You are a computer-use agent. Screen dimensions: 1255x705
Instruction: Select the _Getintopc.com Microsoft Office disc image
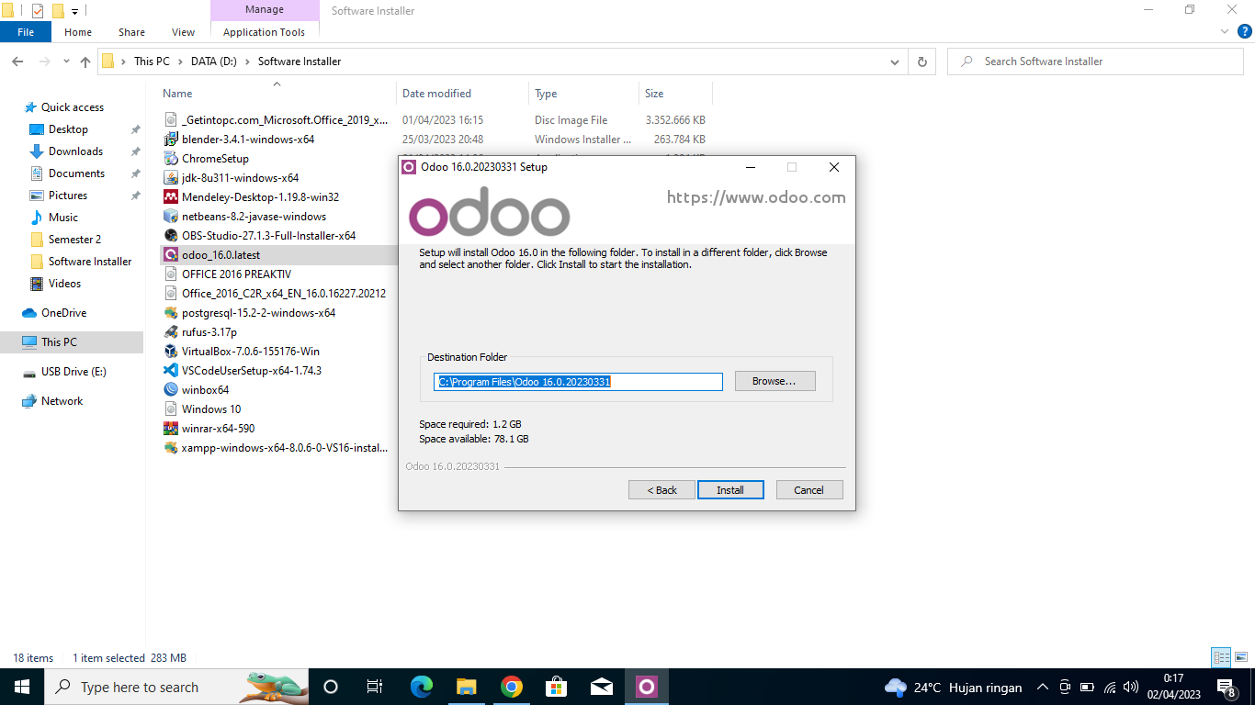[284, 120]
